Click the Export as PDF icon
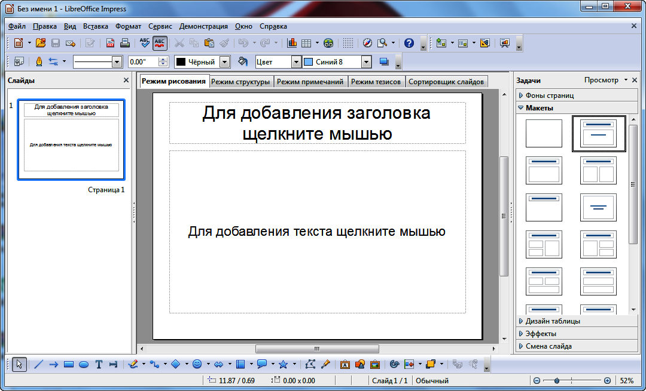Viewport: 646px width, 391px height. pos(110,43)
